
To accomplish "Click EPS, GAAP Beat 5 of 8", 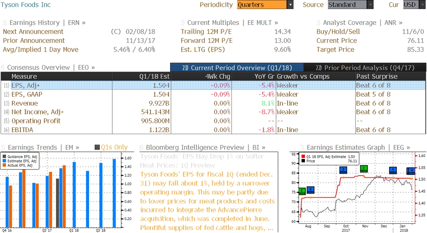I will [x=373, y=94].
